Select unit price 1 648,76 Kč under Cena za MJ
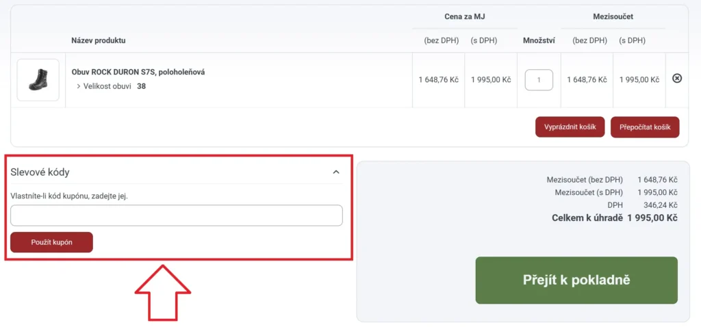 click(439, 80)
